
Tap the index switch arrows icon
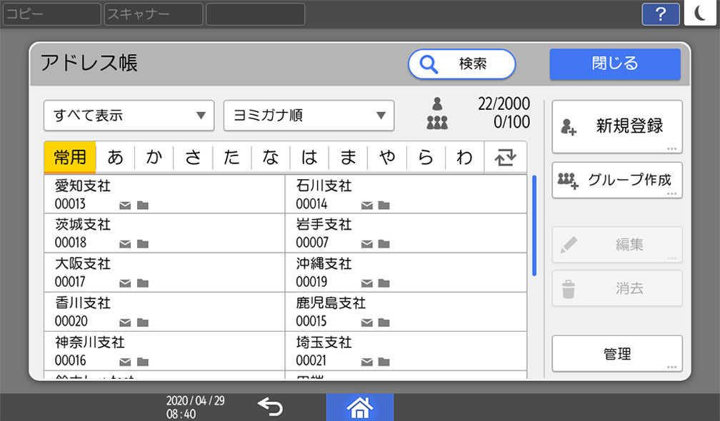(506, 157)
